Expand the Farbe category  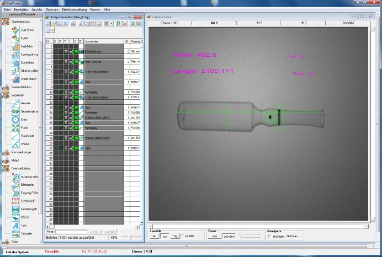pos(6,242)
